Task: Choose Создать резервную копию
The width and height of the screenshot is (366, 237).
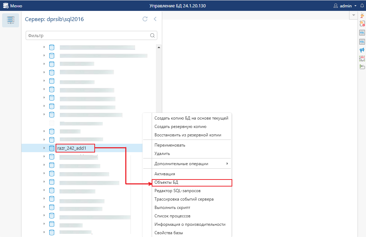Action: pyautogui.click(x=191, y=127)
